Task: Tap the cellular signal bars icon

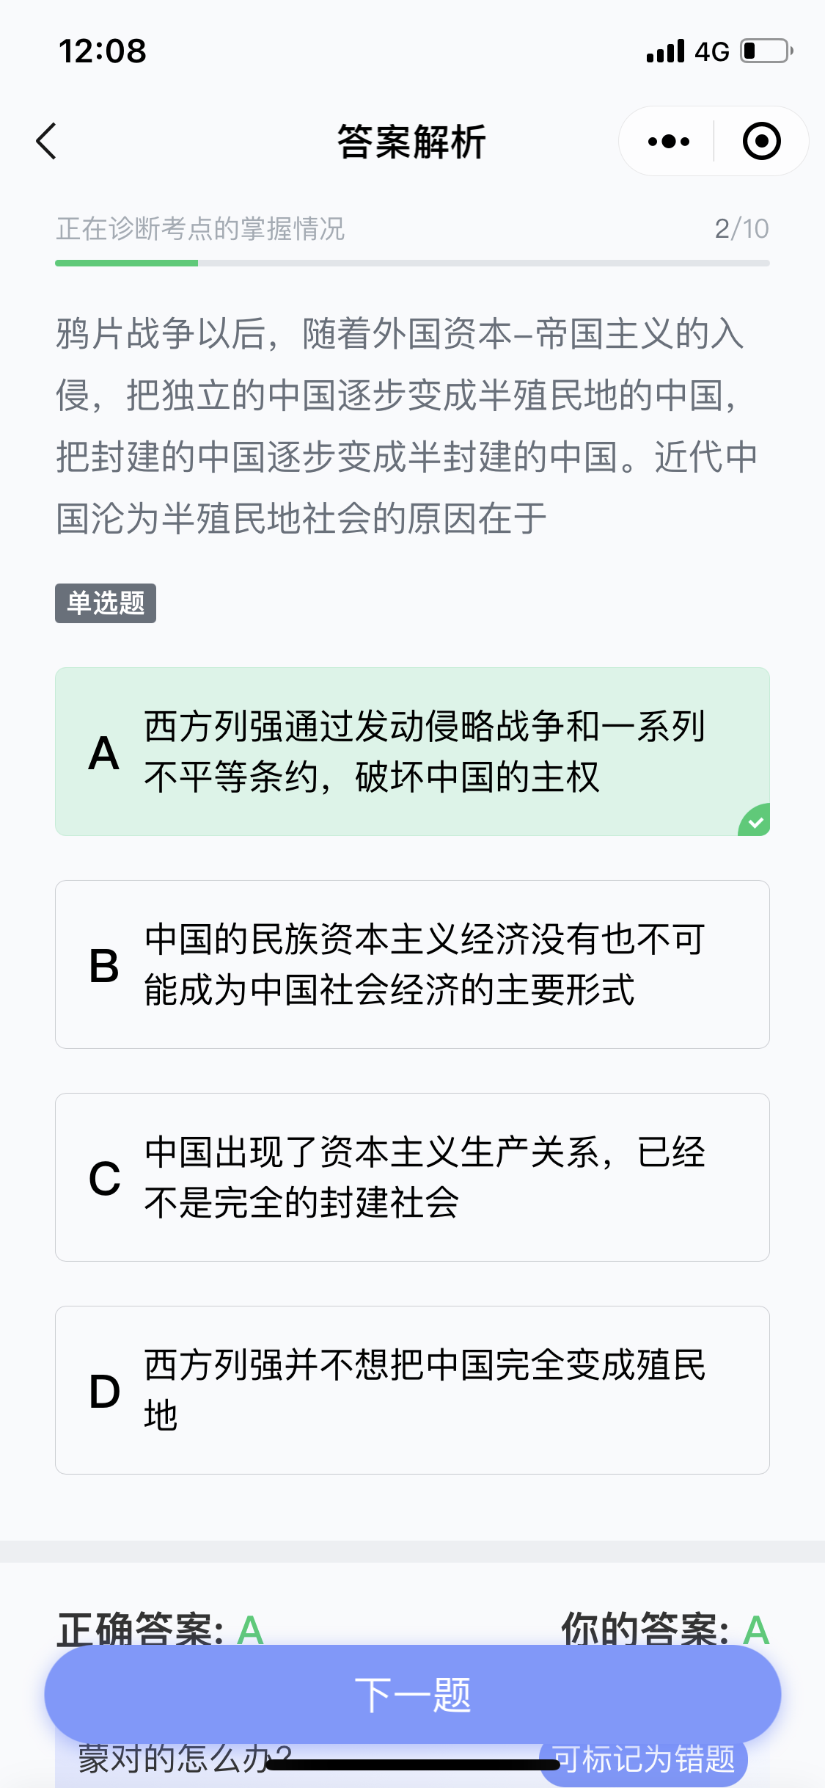Action: [665, 51]
